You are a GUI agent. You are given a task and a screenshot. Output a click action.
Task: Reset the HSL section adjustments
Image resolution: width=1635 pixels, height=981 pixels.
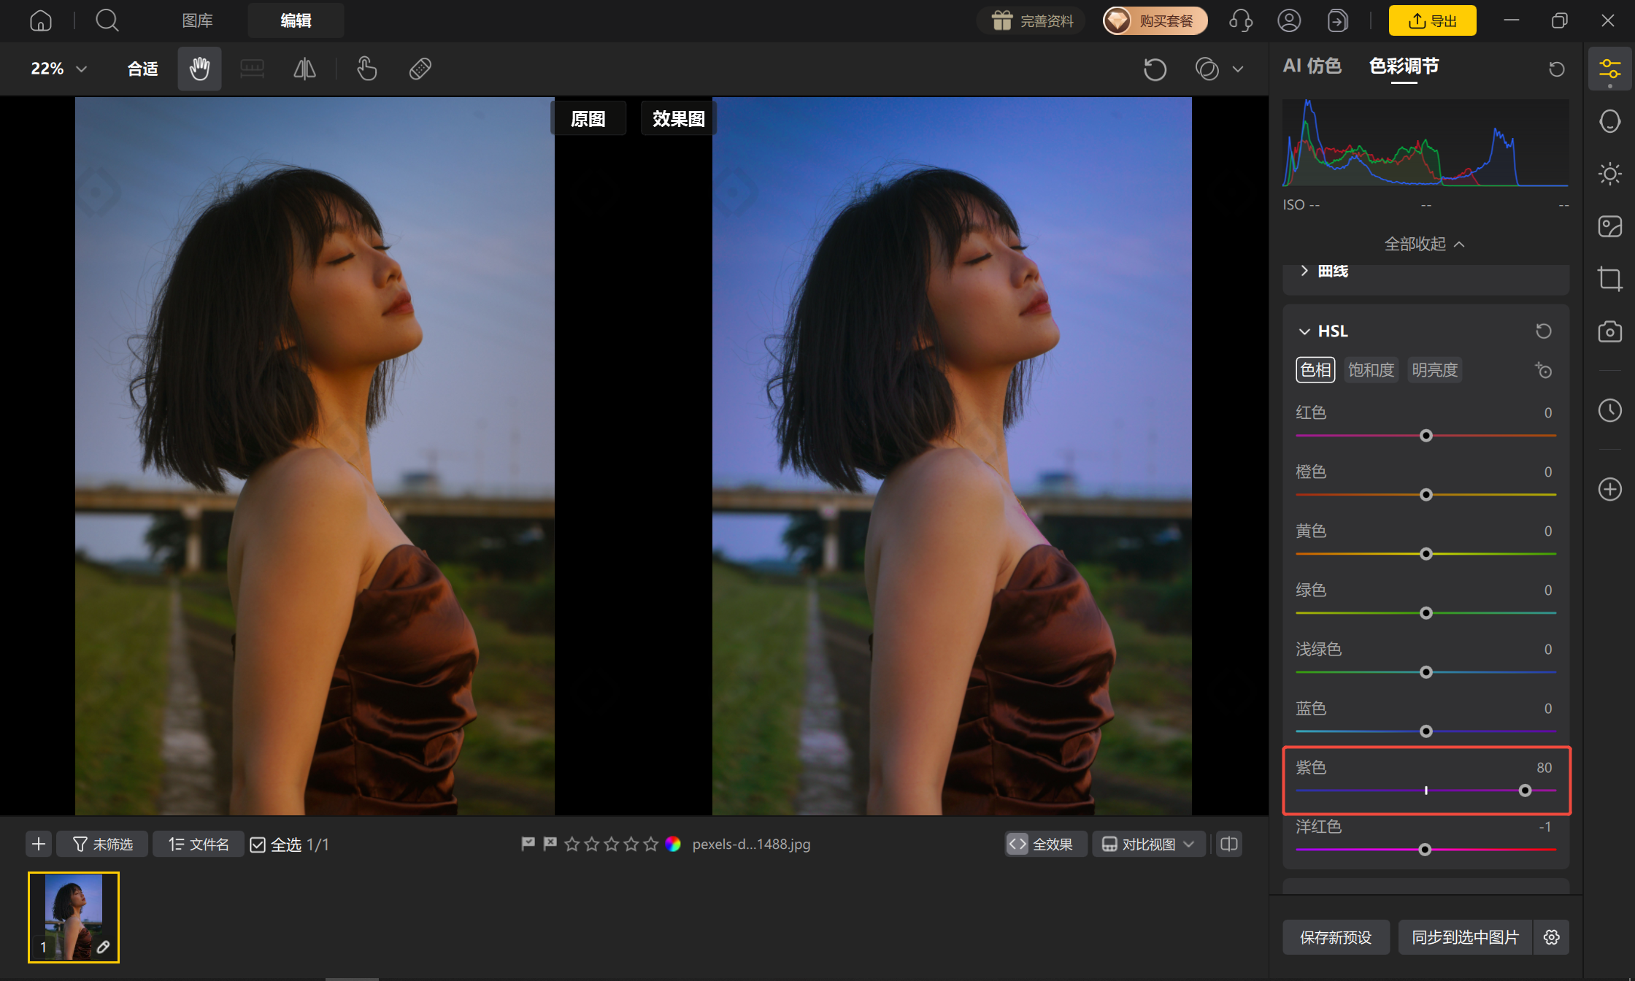[x=1543, y=331]
